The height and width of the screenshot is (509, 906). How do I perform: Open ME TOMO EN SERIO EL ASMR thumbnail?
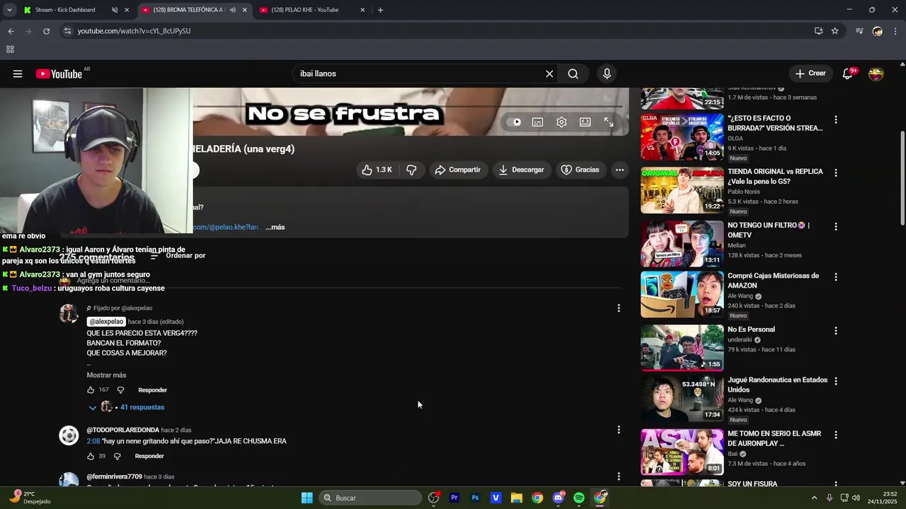[x=682, y=452]
